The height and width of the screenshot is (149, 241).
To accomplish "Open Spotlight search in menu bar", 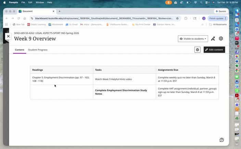I will (201, 2).
